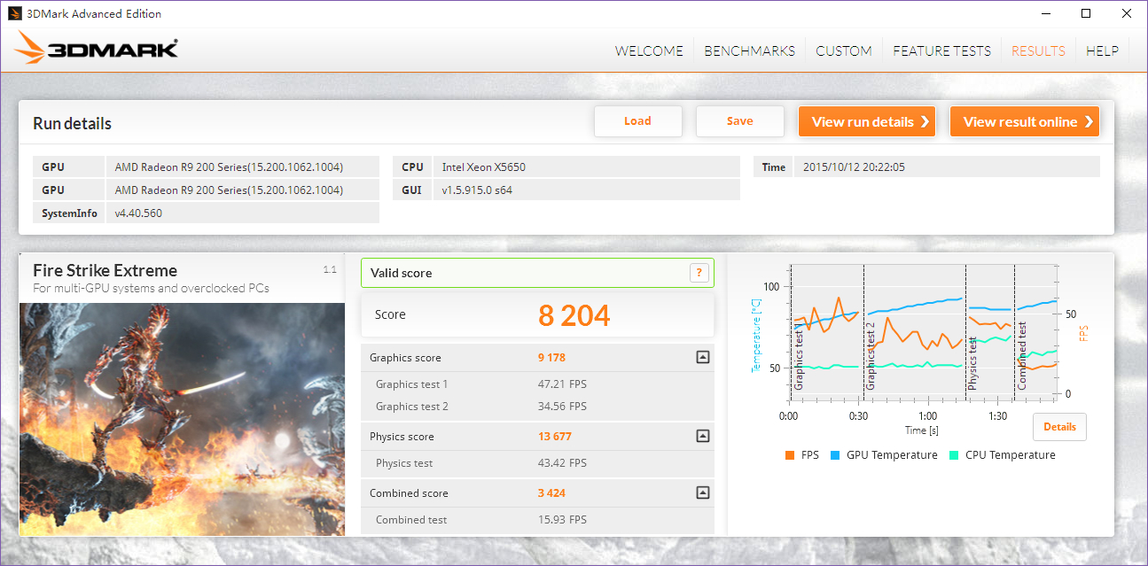
Task: Open the Valid score help question mark
Action: [699, 273]
